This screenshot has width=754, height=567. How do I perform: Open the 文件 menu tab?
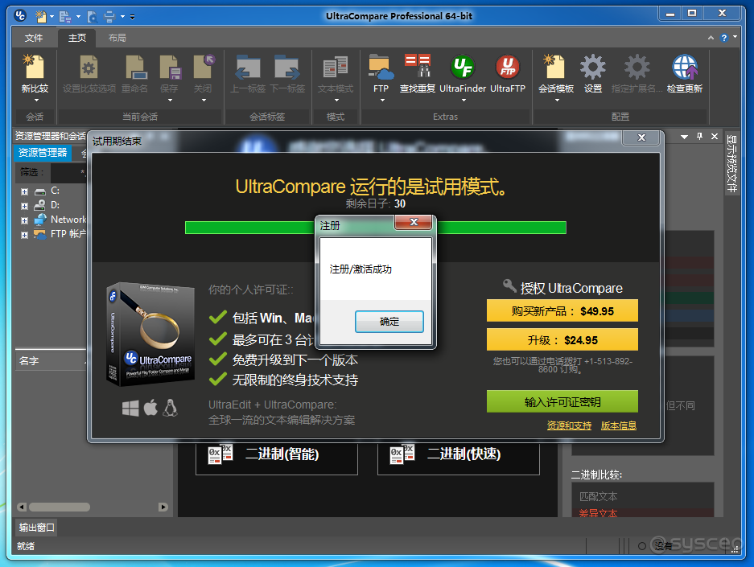(x=34, y=38)
